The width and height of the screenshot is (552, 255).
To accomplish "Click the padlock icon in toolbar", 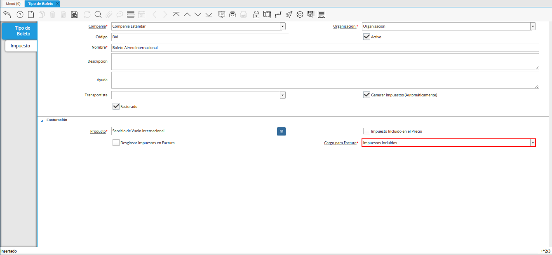I will pyautogui.click(x=256, y=14).
